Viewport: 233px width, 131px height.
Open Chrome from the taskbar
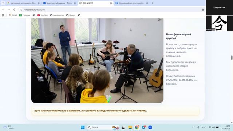pyautogui.click(x=137, y=127)
